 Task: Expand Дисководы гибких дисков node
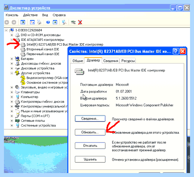click(x=12, y=63)
